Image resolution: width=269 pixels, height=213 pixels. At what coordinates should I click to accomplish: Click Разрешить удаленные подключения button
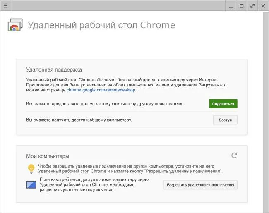click(x=201, y=185)
